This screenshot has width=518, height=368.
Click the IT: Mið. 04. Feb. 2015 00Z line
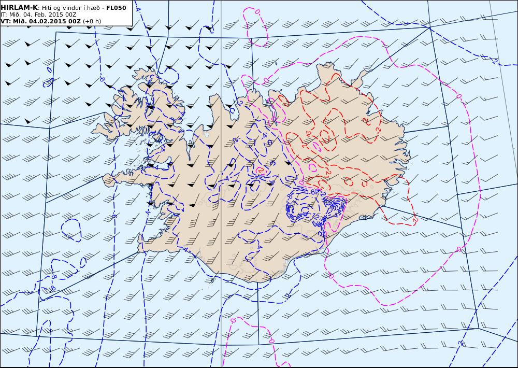[x=38, y=15]
